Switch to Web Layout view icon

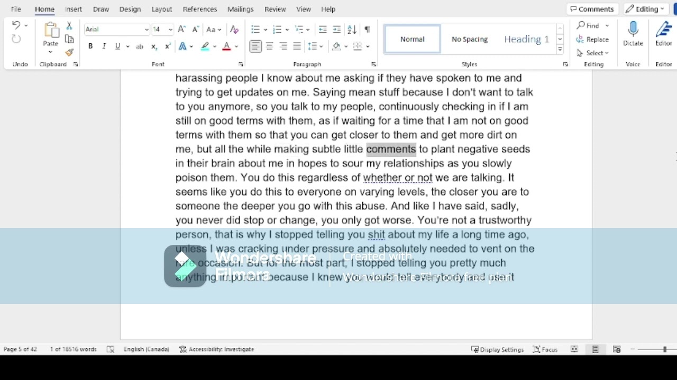click(x=617, y=349)
